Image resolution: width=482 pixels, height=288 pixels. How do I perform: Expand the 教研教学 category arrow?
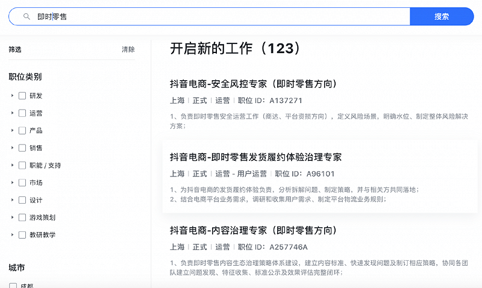[x=12, y=235]
